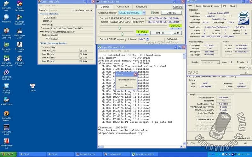Screen dimensions: 252x157
Task: Switch to Memory tab in upper CPU-Z window
Action: (217, 6)
